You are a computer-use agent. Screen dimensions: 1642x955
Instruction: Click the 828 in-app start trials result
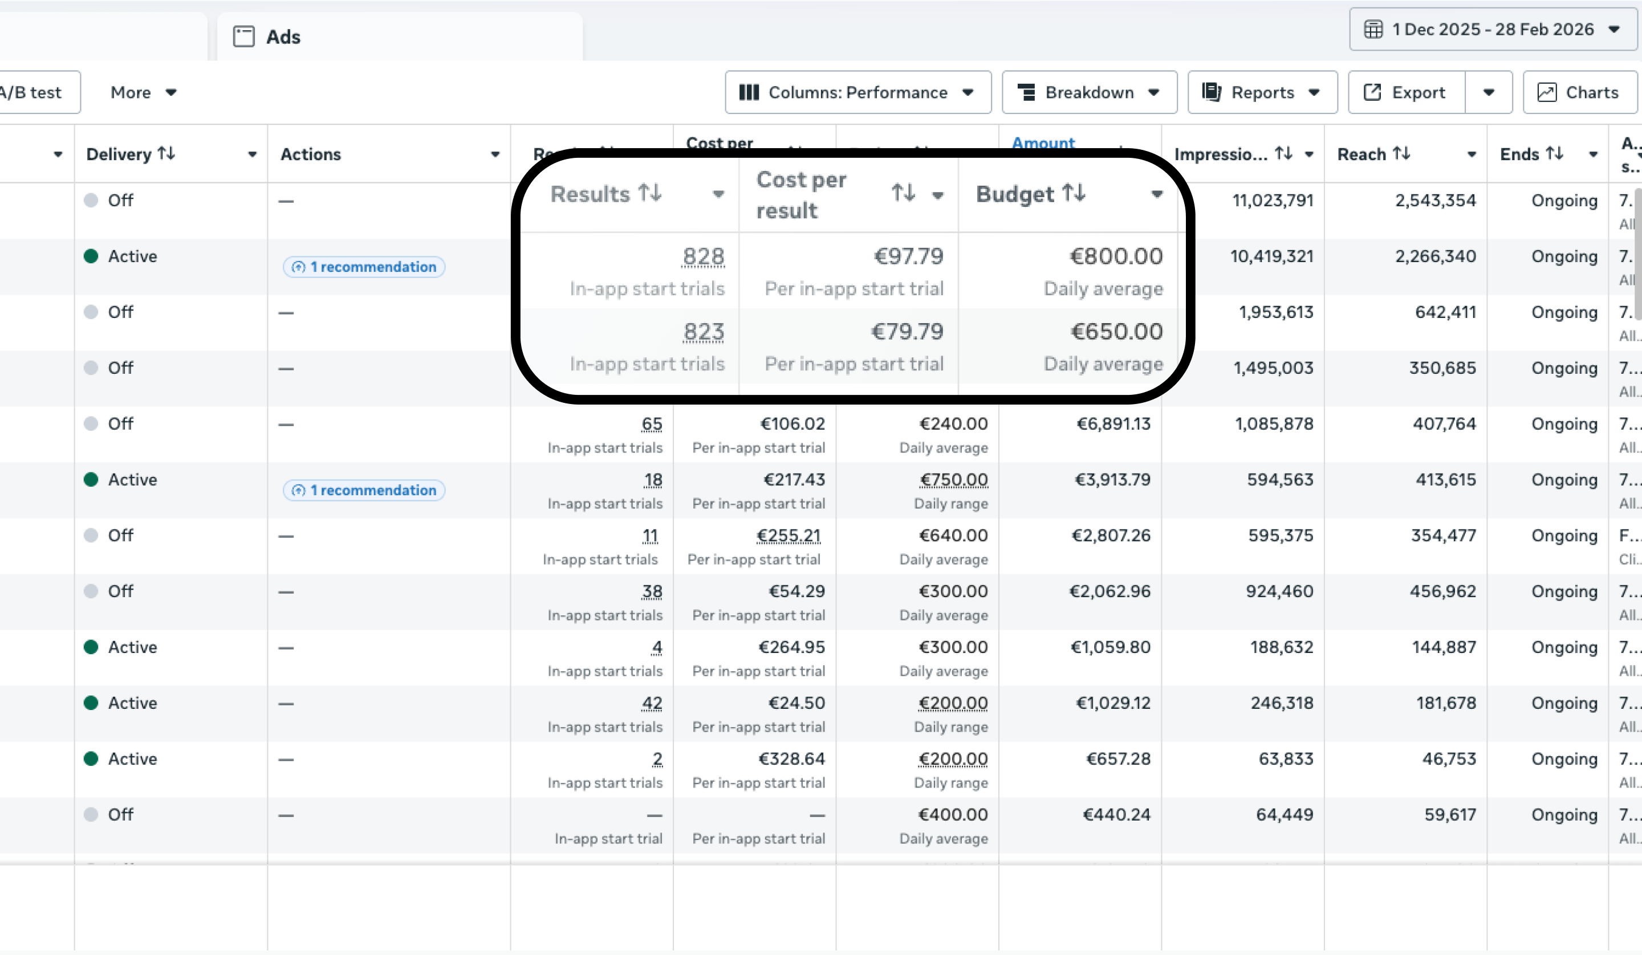click(x=703, y=256)
